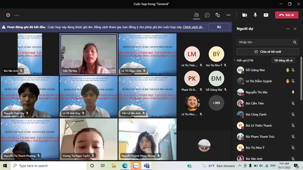Open the Windows Start menu
Viewport: 303px width, 170px height.
tap(5, 166)
